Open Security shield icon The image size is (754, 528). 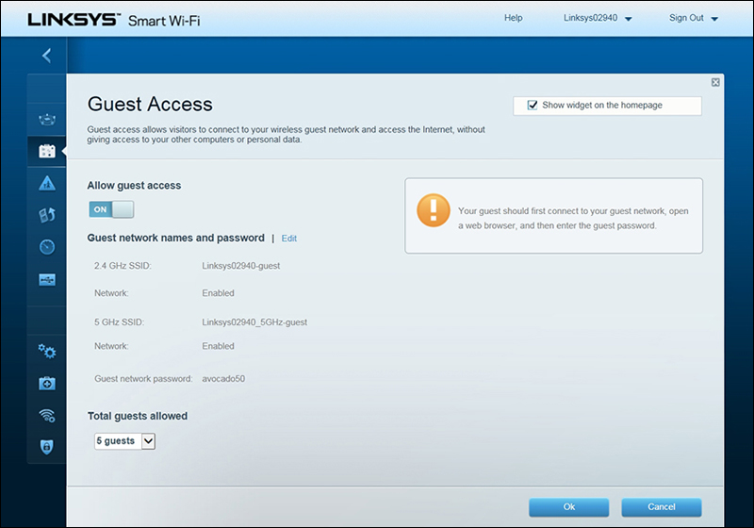click(x=46, y=447)
